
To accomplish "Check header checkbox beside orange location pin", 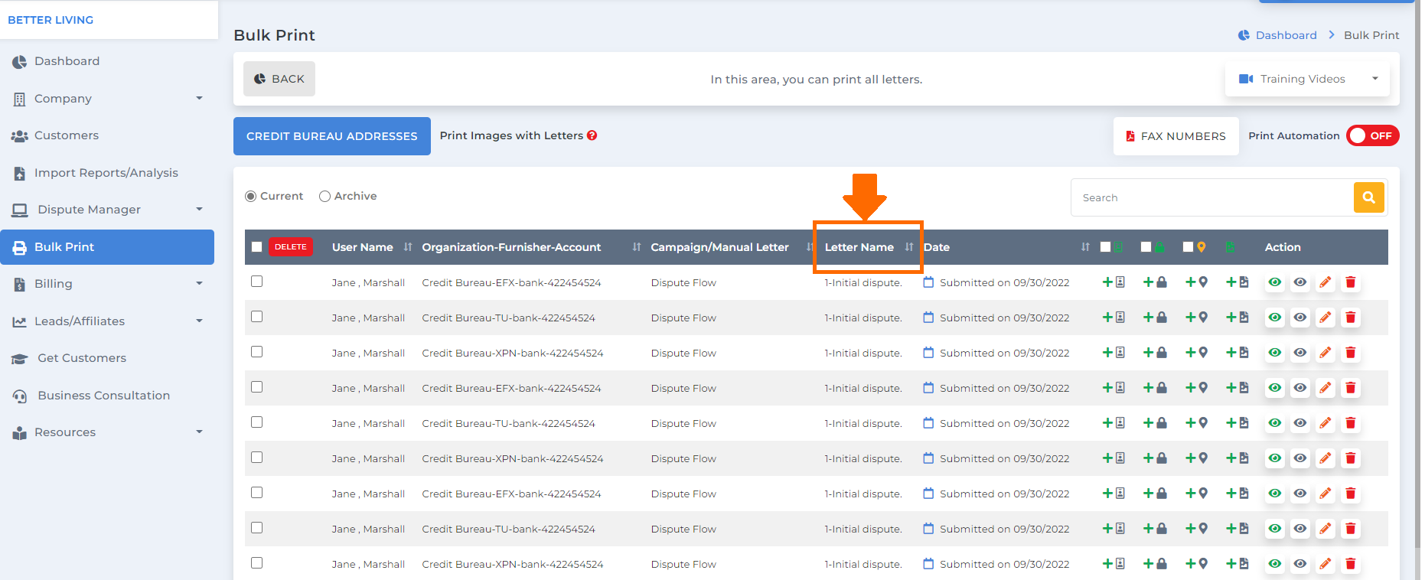I will [1188, 247].
